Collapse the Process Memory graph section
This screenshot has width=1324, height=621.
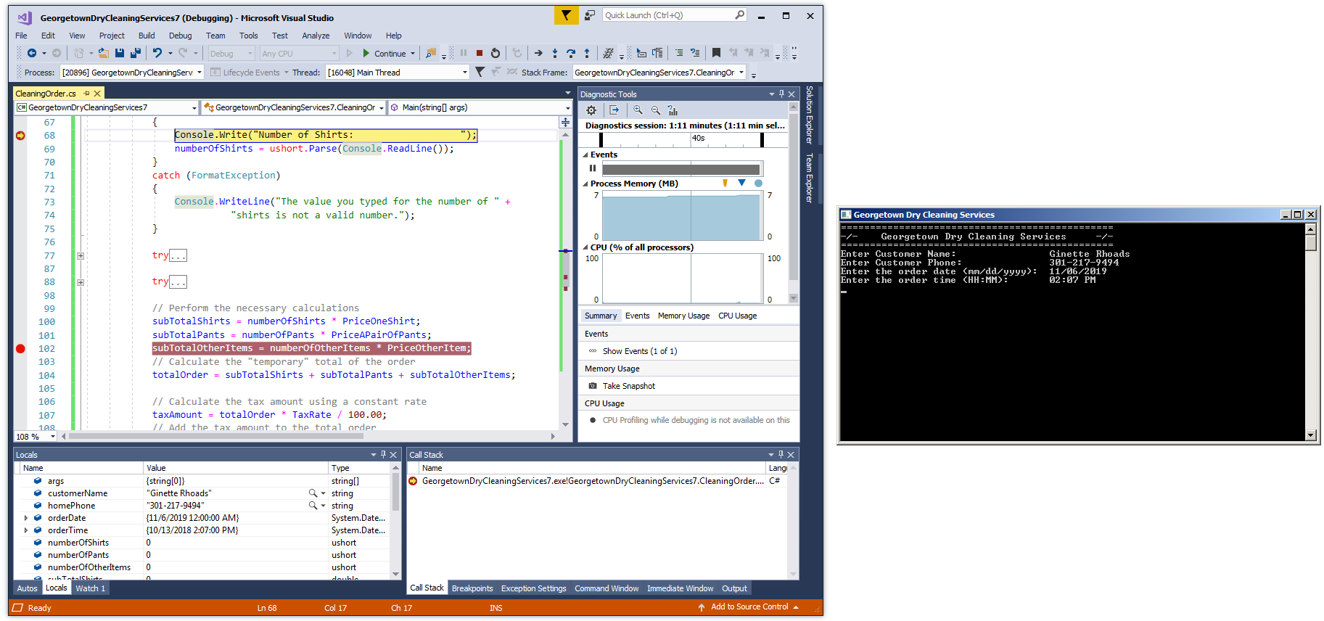click(x=585, y=184)
